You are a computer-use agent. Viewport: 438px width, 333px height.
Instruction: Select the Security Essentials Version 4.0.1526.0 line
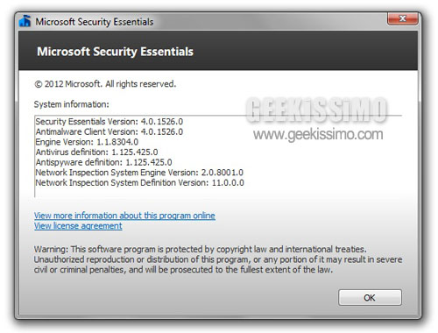coord(109,121)
